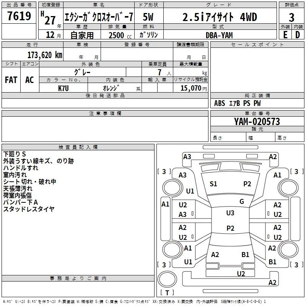Select the note スタッドレスタイヤ

29,209
